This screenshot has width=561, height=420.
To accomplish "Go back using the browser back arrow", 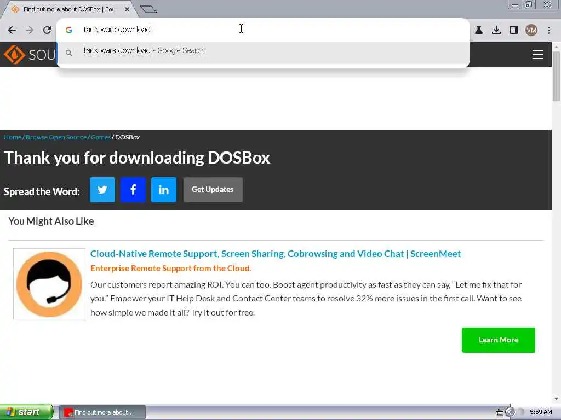I will 12,30.
